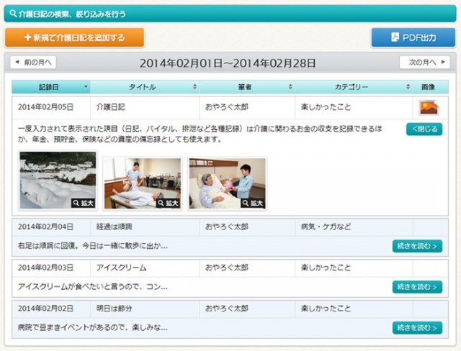Click the search icon in the 介護日記の検索 bar

tap(13, 14)
